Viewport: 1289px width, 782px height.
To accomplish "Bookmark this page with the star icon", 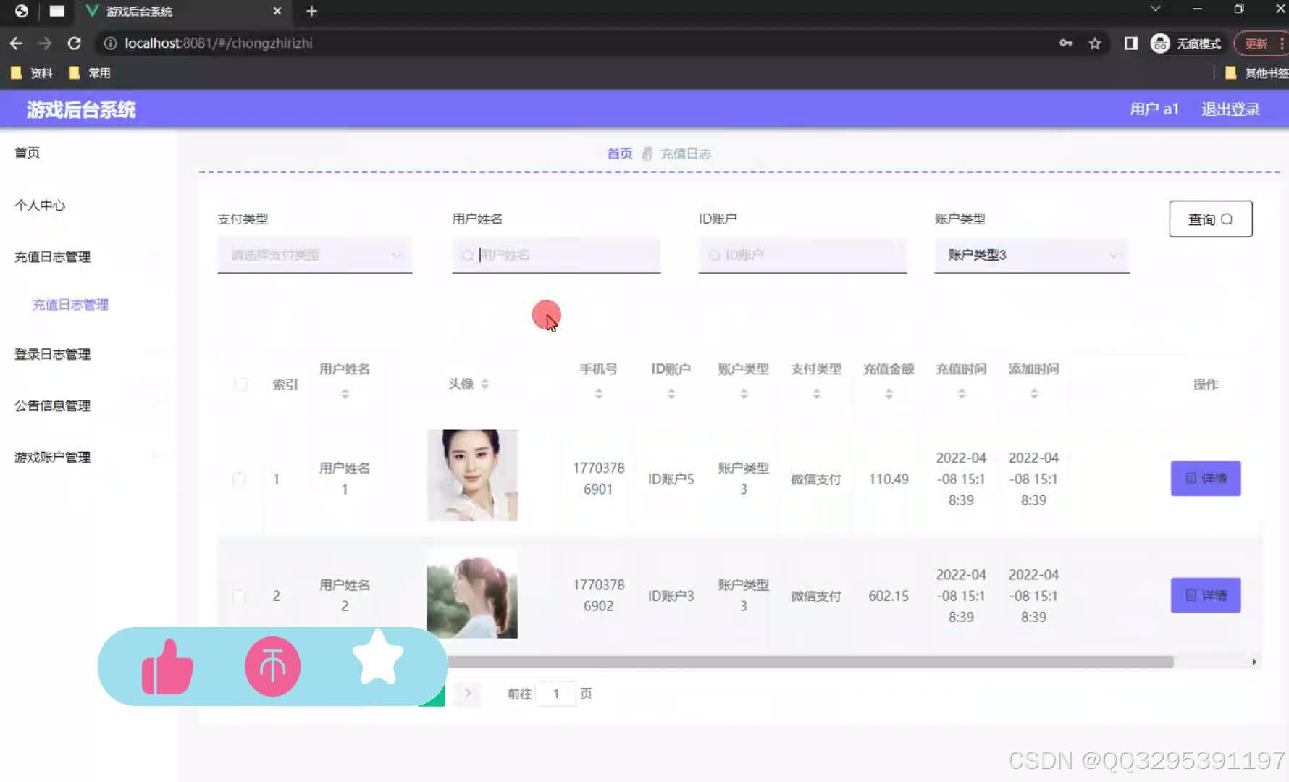I will tap(1095, 43).
